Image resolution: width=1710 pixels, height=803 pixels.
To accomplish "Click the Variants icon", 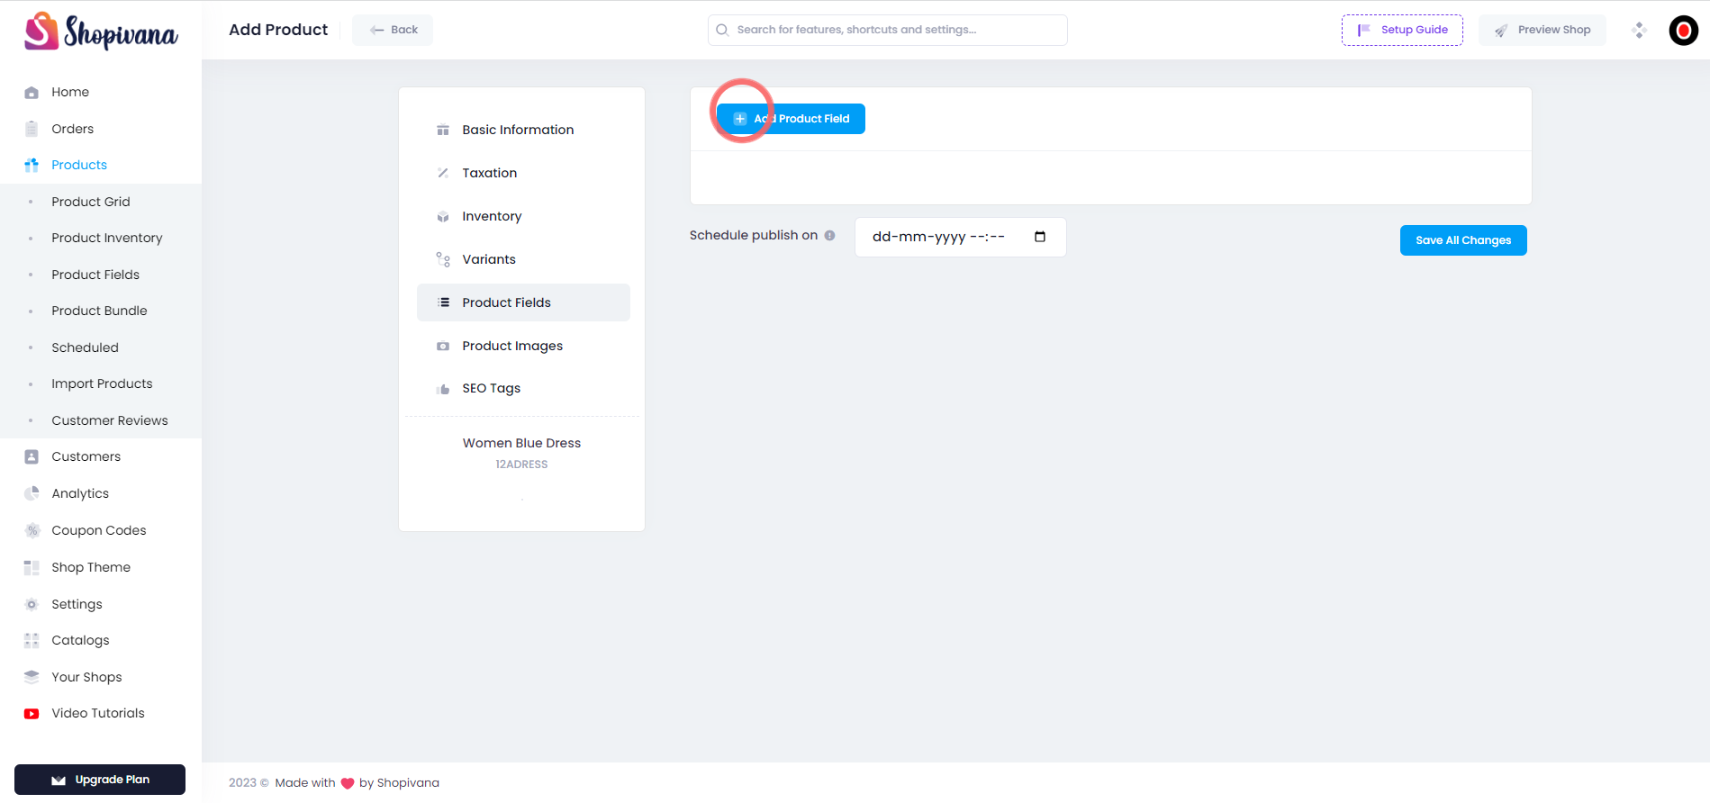I will [x=443, y=259].
